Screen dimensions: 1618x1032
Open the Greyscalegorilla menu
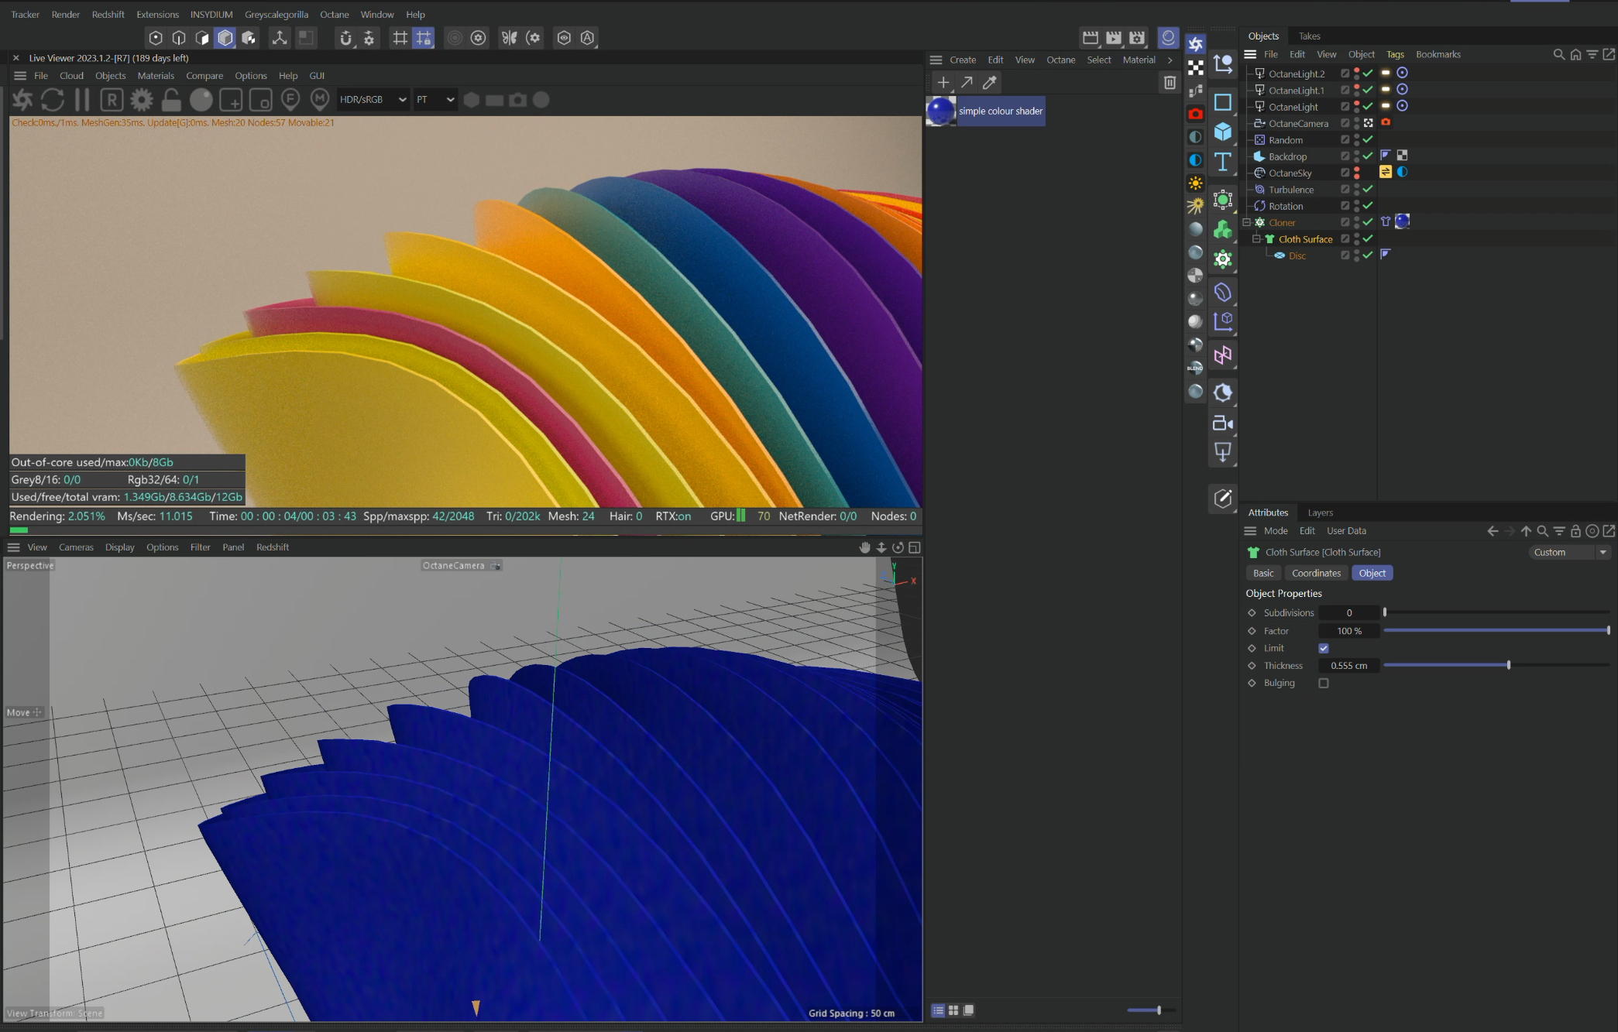(x=276, y=15)
